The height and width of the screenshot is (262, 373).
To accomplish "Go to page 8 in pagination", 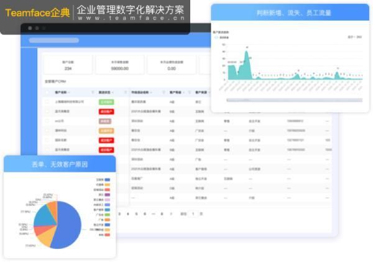I will pyautogui.click(x=162, y=213).
